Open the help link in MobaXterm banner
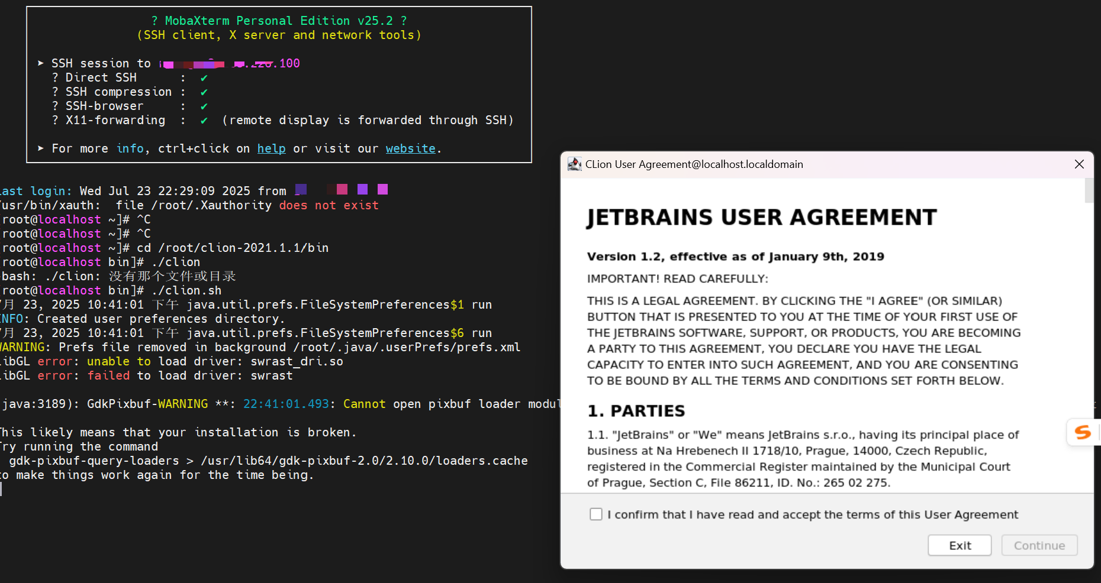The image size is (1101, 583). click(271, 148)
